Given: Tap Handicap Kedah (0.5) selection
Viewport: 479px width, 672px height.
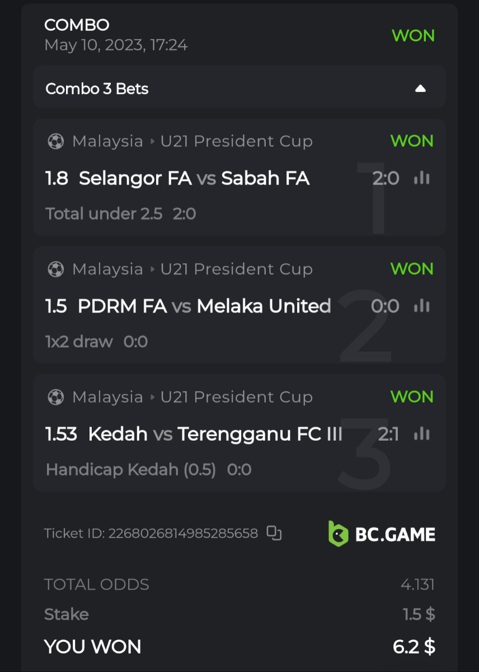Looking at the screenshot, I should (x=131, y=469).
